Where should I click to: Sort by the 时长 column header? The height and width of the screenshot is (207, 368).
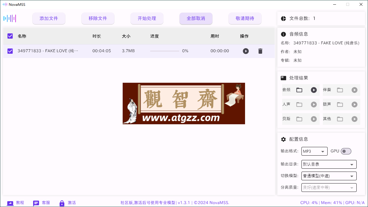(x=97, y=36)
